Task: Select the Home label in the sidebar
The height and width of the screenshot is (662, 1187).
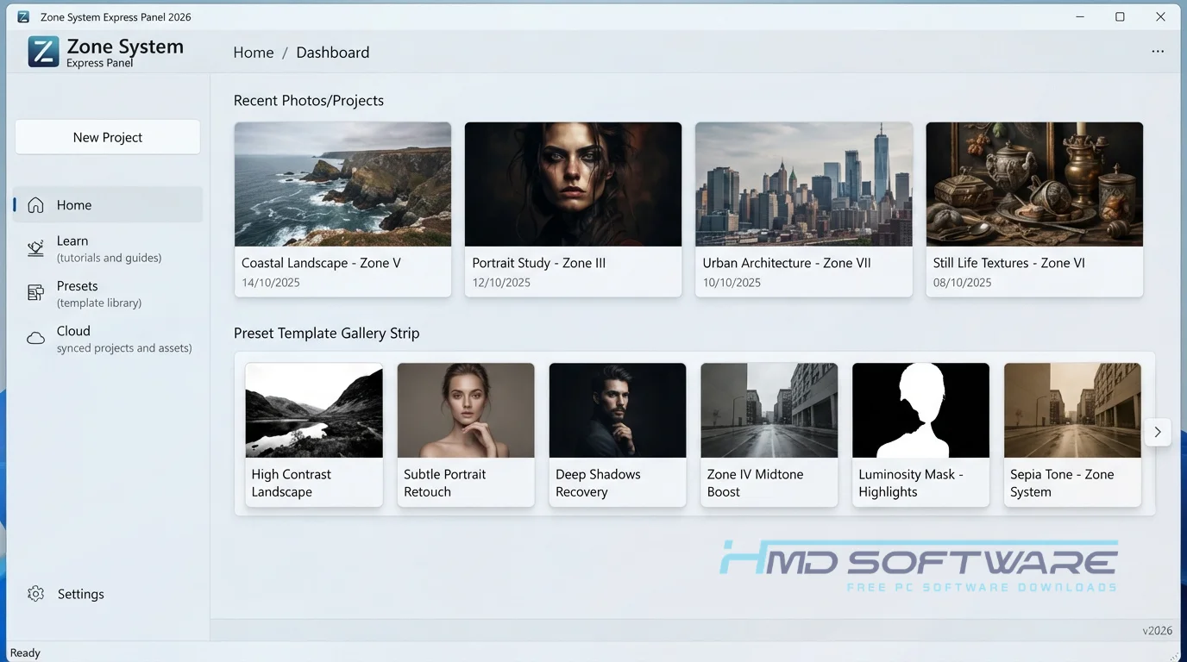Action: tap(74, 205)
